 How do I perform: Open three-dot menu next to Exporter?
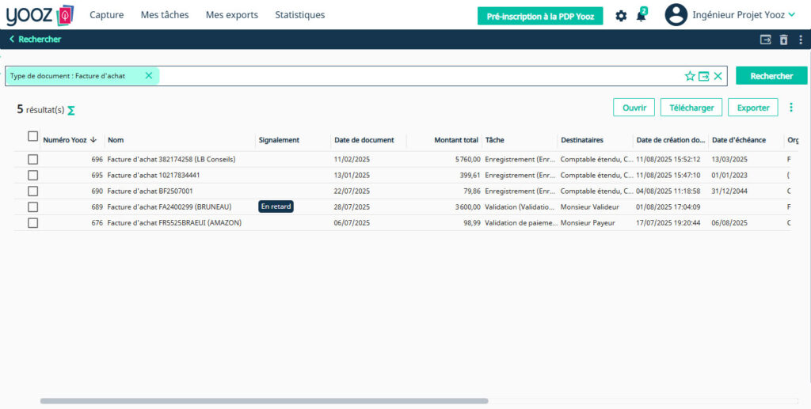click(x=791, y=108)
